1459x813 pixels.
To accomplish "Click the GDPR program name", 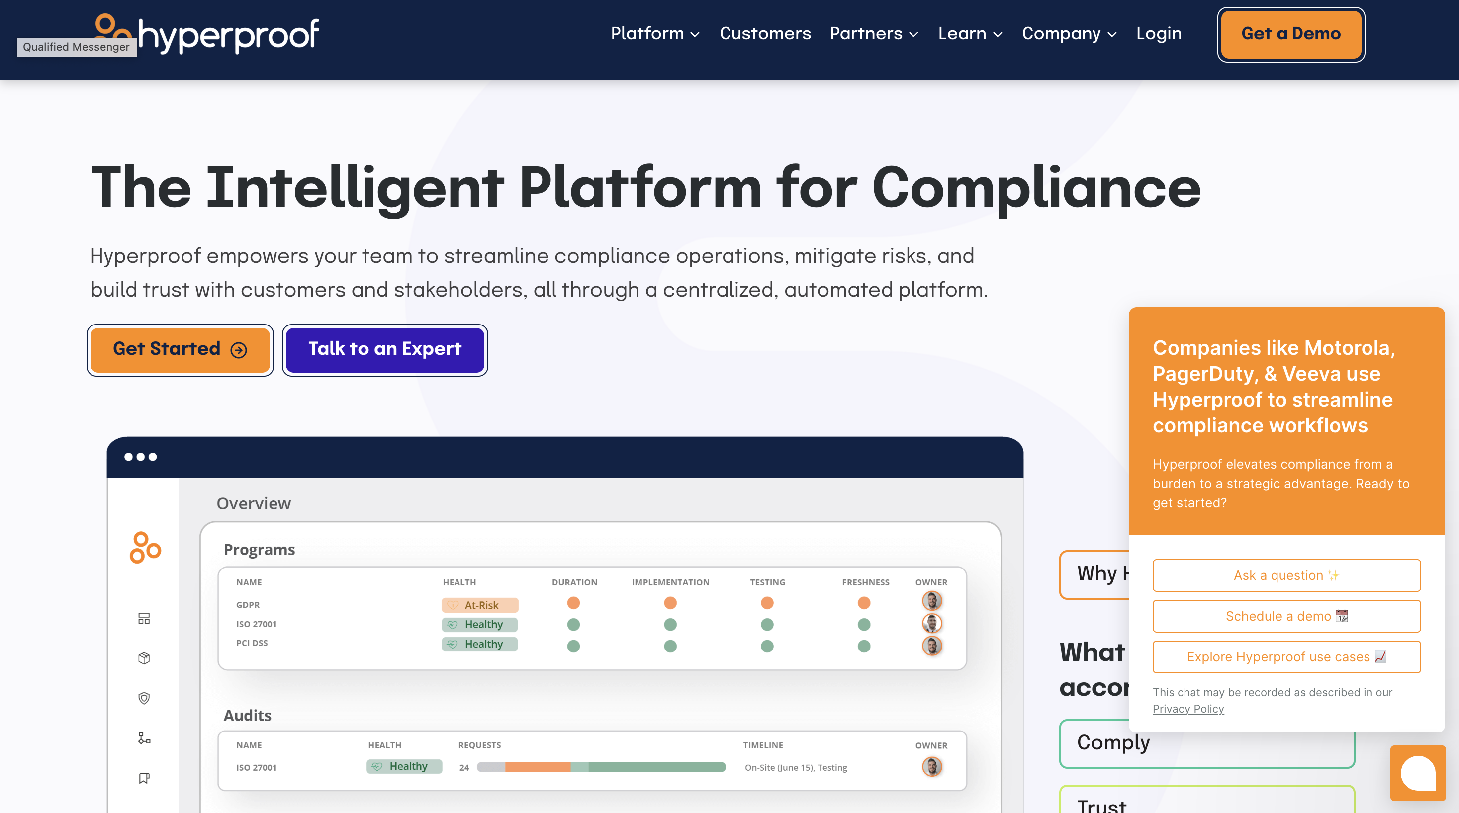I will point(248,605).
